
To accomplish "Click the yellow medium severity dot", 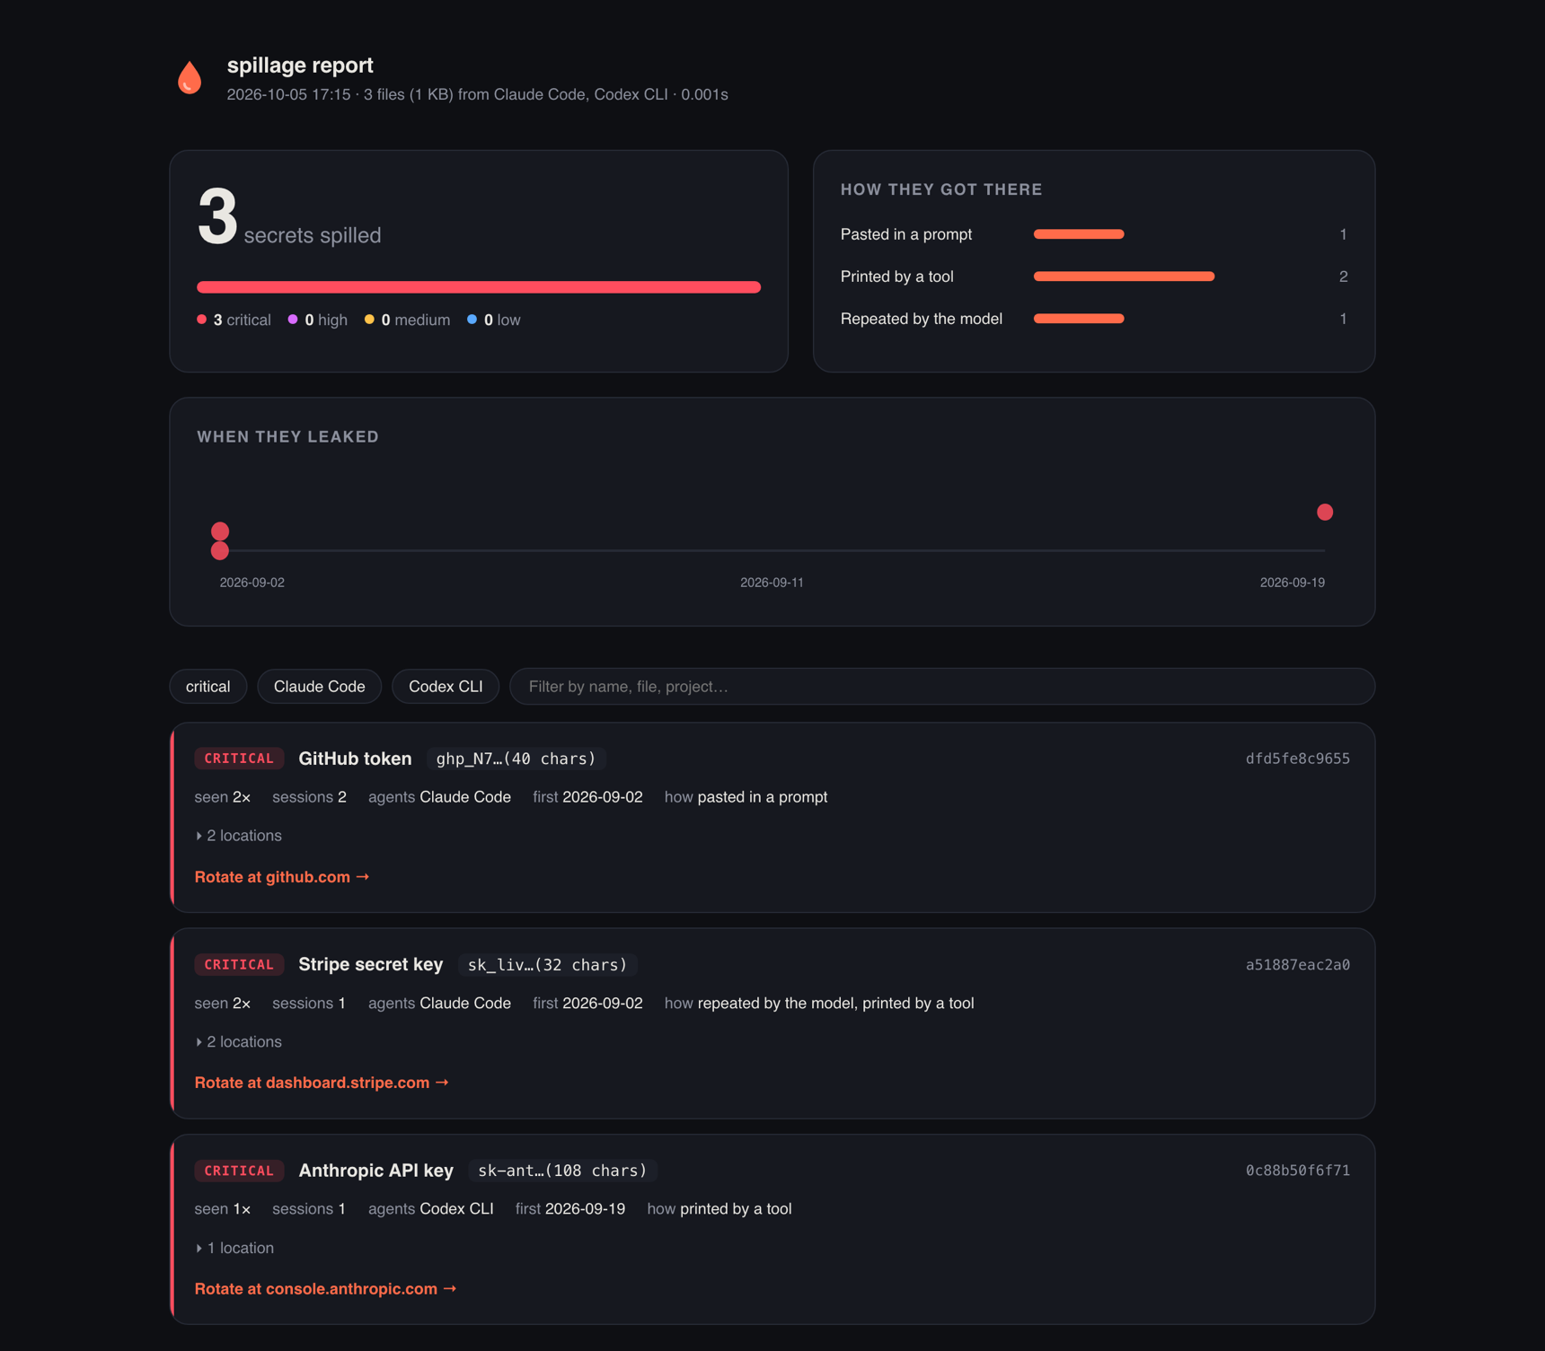I will click(369, 320).
